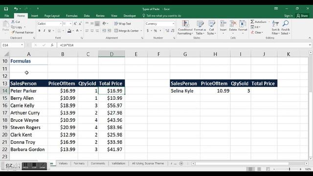Click the insert function fx button
313x176 pixels.
pos(52,45)
